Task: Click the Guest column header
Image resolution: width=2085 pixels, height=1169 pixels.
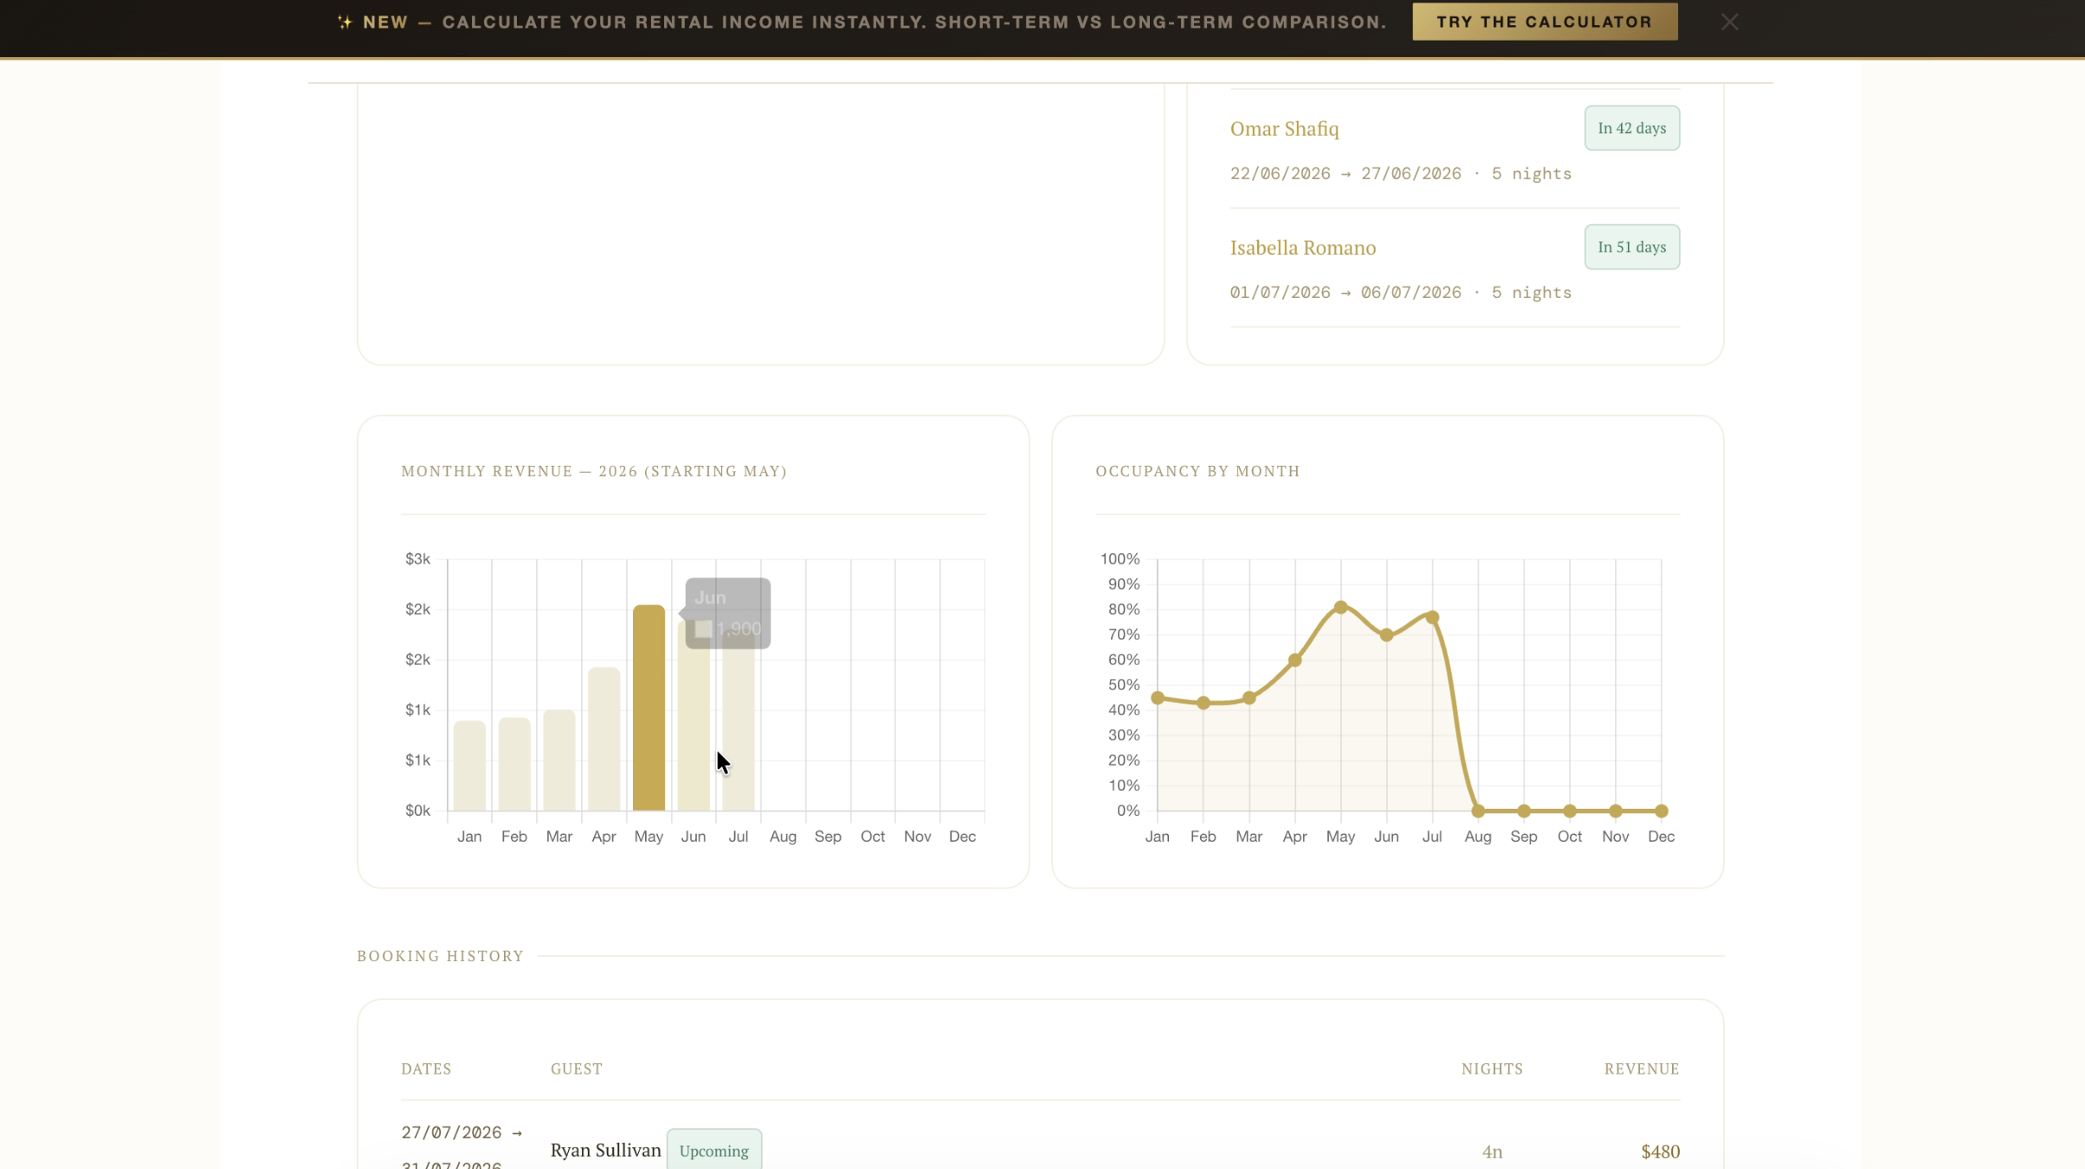Action: pyautogui.click(x=576, y=1069)
